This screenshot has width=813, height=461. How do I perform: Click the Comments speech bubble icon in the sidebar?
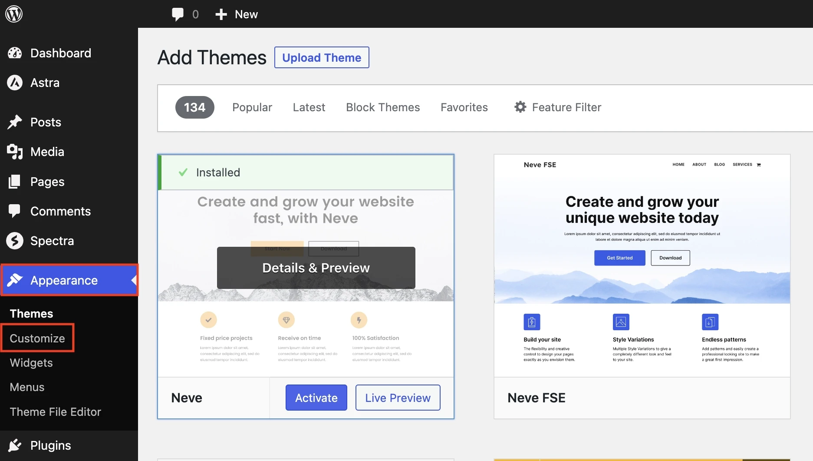tap(15, 211)
